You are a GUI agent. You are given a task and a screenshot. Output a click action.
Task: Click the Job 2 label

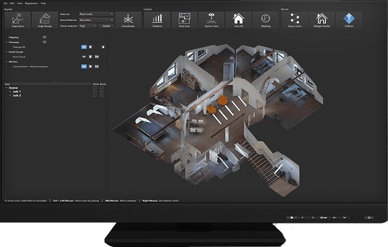click(x=17, y=95)
